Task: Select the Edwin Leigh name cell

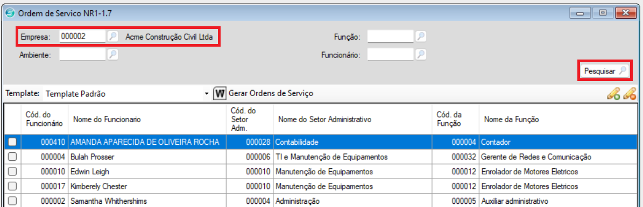Action: tap(147, 172)
